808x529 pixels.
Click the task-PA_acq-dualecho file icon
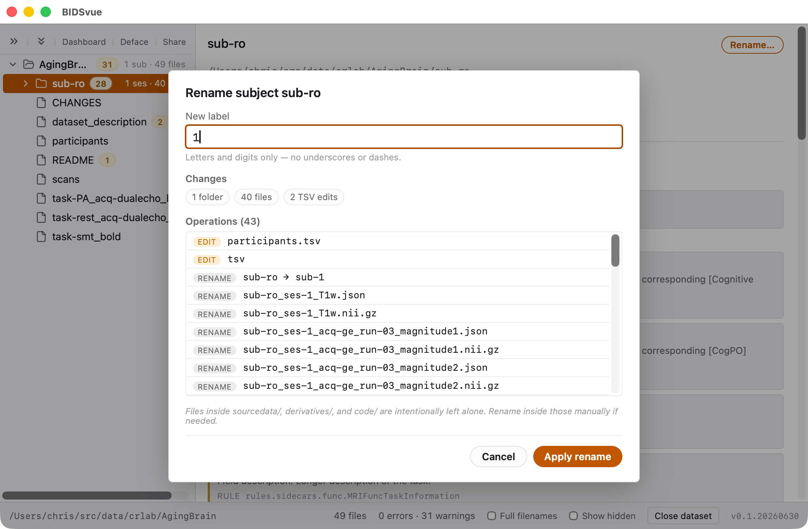click(x=42, y=198)
